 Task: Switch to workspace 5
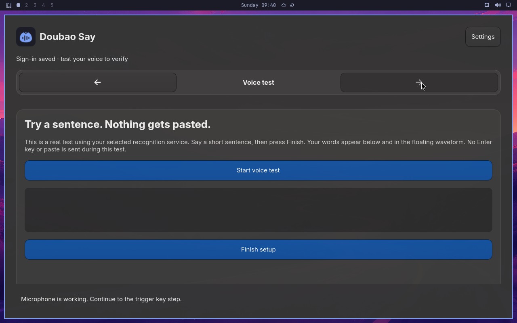point(52,5)
